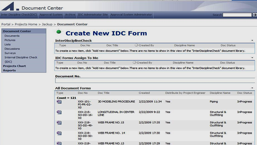Click document icon for LONGITUDINAL IN CENTER LINE
This screenshot has width=257, height=145.
[x=59, y=112]
